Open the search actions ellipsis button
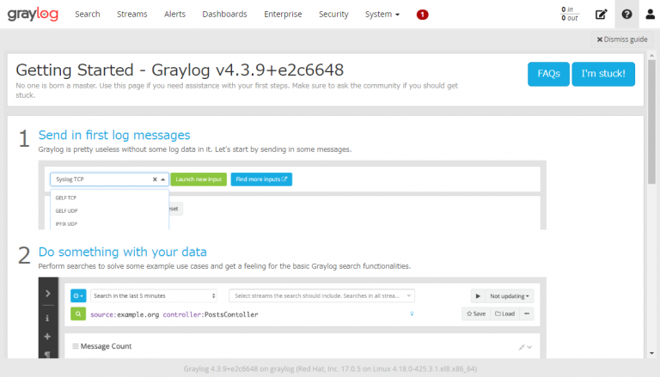 [x=527, y=313]
